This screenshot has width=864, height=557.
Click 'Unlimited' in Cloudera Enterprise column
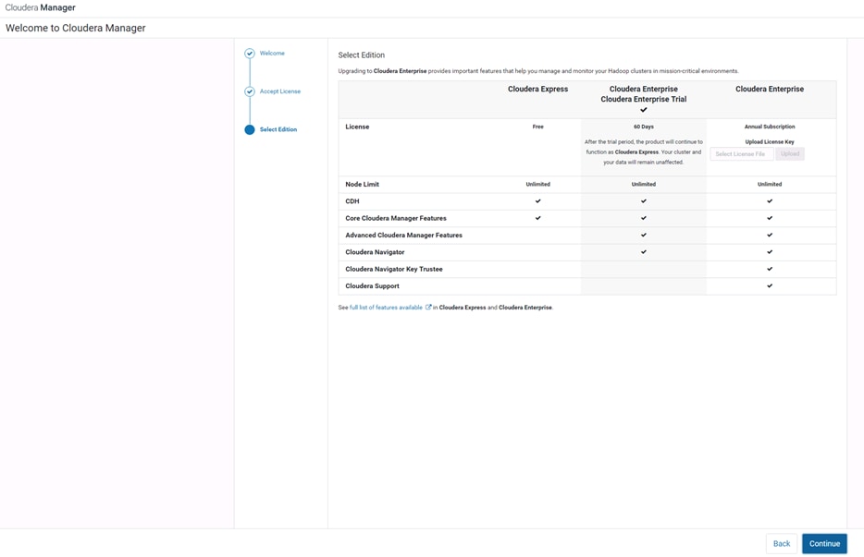pyautogui.click(x=770, y=185)
